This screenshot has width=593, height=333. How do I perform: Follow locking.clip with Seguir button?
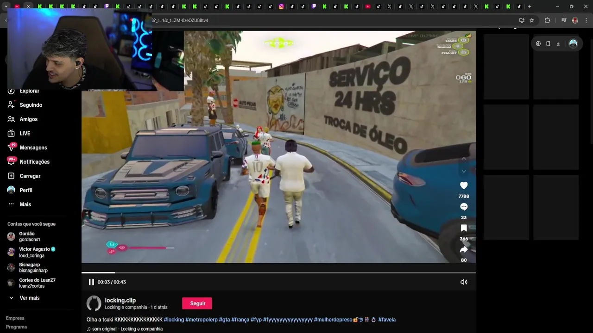coord(197,303)
